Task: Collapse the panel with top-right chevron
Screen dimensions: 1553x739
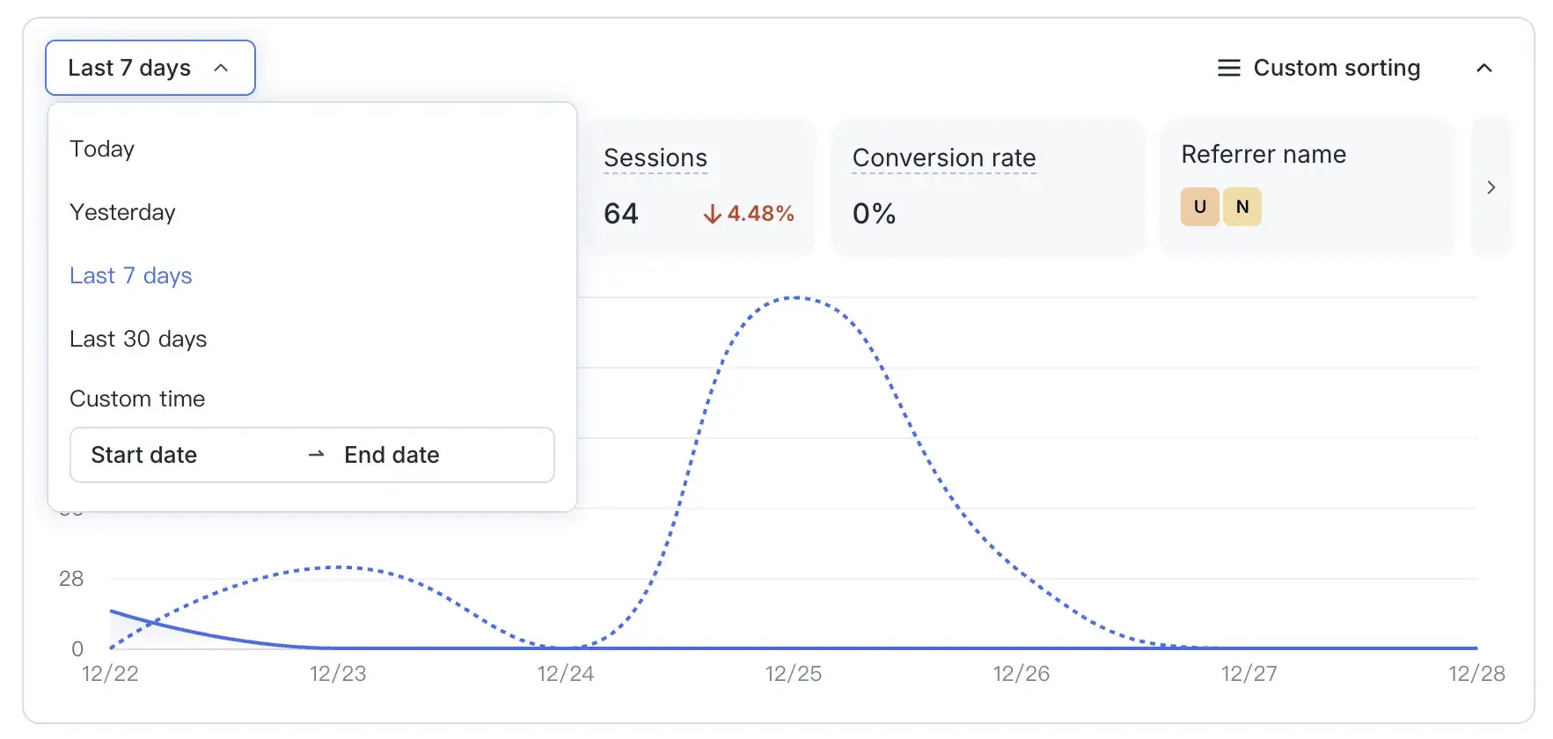Action: coord(1483,68)
